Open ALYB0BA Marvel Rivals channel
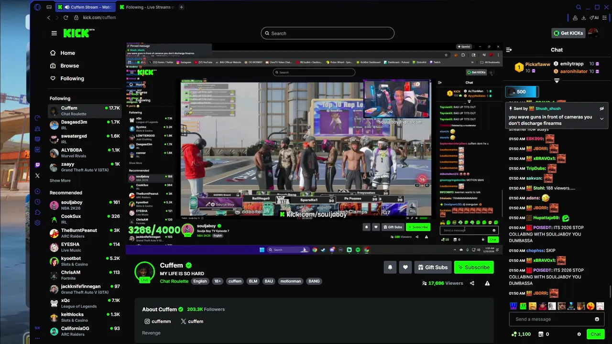 tap(85, 152)
